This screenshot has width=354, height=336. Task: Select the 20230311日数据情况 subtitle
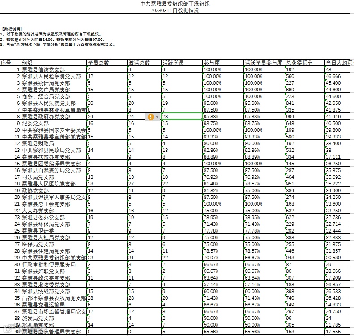[x=175, y=10]
